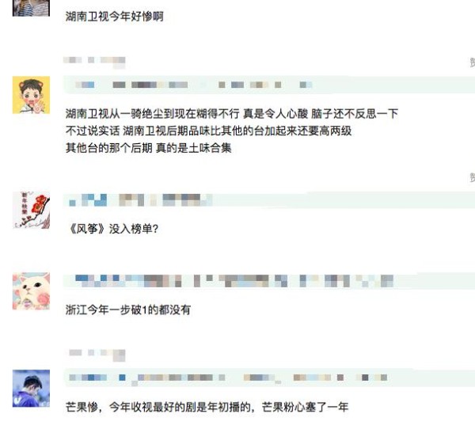Open blurred username above the 芒果惨 comment
Screen dimensions: 475x425
[x=228, y=378]
